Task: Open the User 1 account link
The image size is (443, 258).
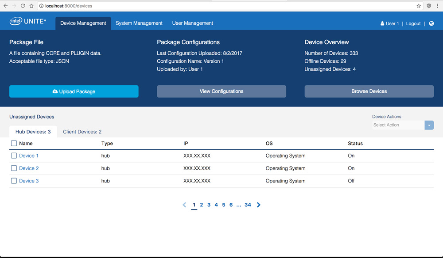Action: (x=392, y=23)
